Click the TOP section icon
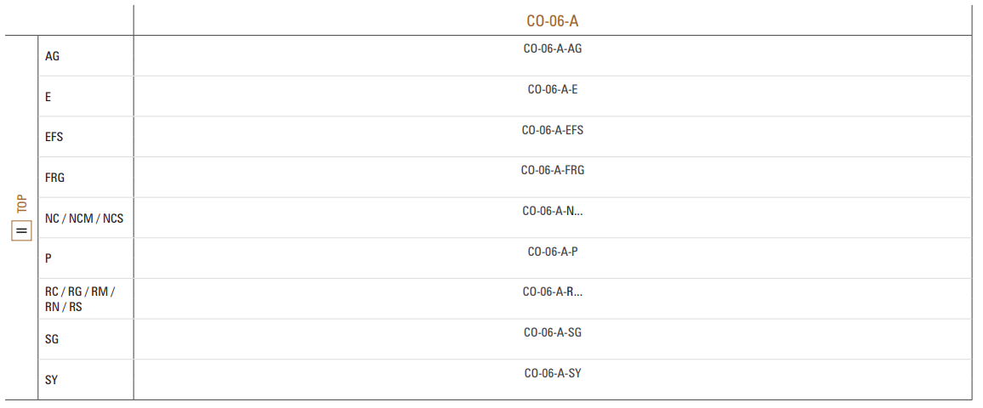Screen dimensions: 983x408 pyautogui.click(x=22, y=231)
